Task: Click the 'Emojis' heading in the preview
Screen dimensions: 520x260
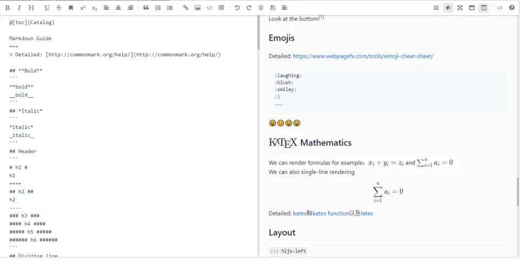Action: [x=282, y=38]
